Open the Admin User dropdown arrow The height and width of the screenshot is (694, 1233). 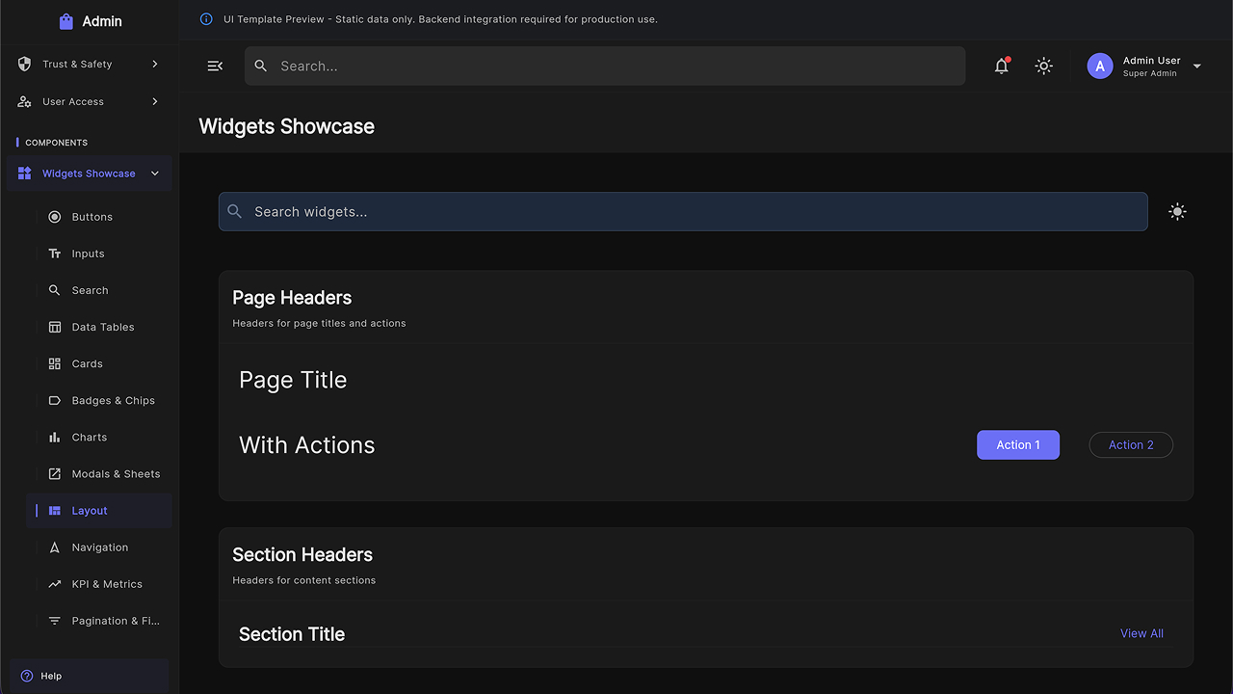pyautogui.click(x=1197, y=67)
